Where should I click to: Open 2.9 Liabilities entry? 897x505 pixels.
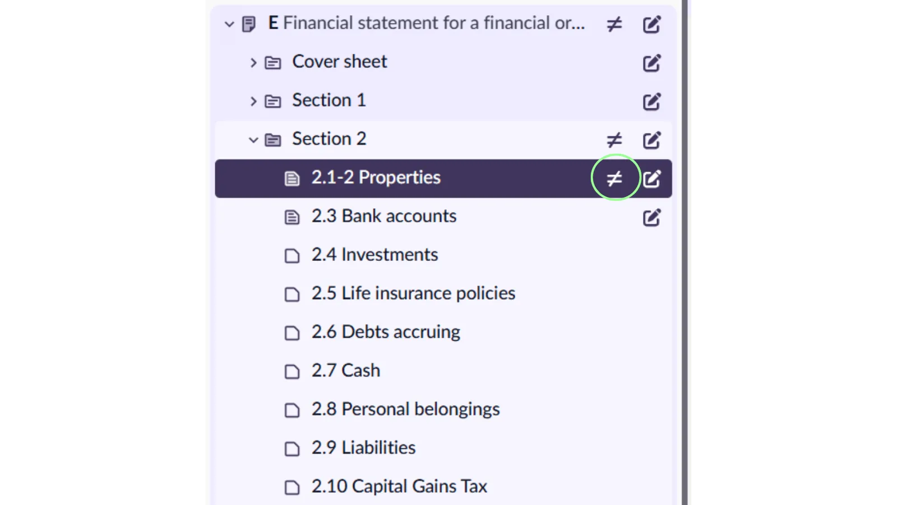(363, 448)
